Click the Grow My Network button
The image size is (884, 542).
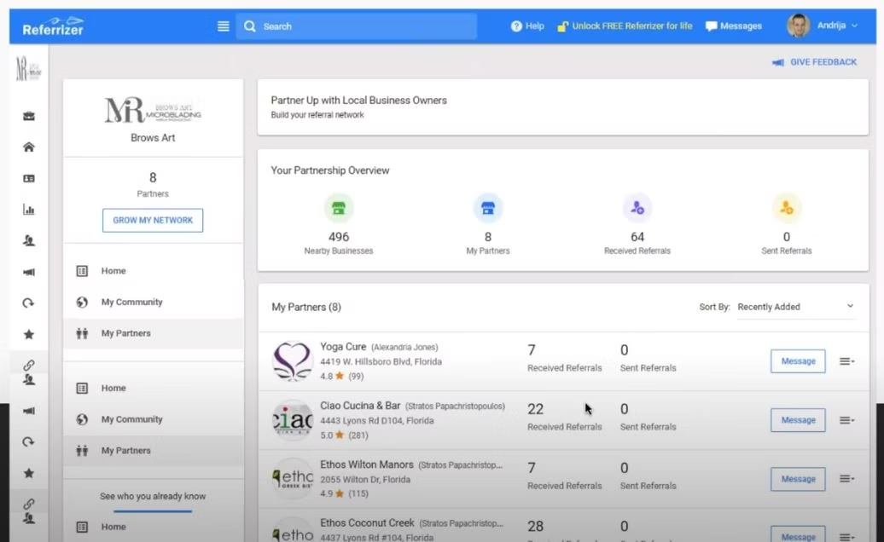tap(153, 220)
